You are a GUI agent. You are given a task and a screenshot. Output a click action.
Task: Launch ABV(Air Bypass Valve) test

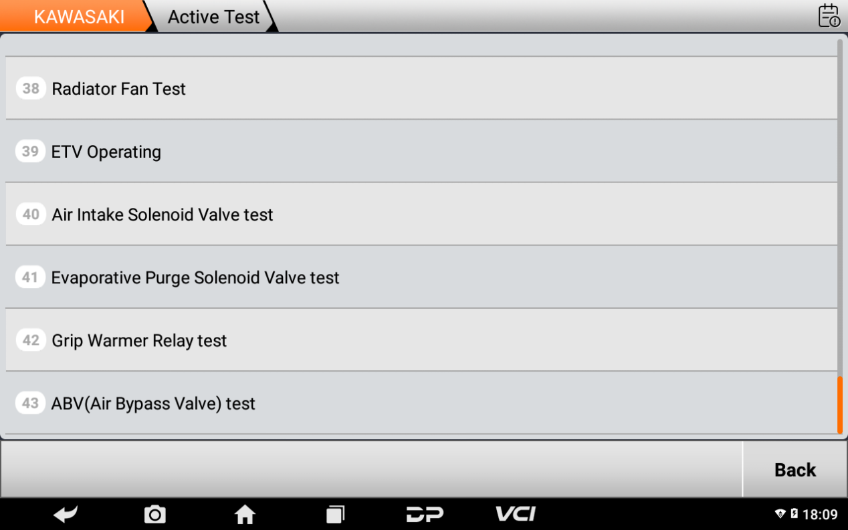tap(421, 402)
